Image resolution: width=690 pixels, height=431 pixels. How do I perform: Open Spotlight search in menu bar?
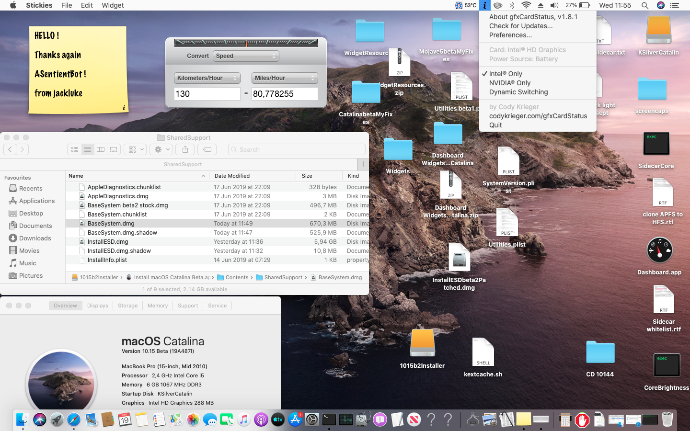click(645, 5)
